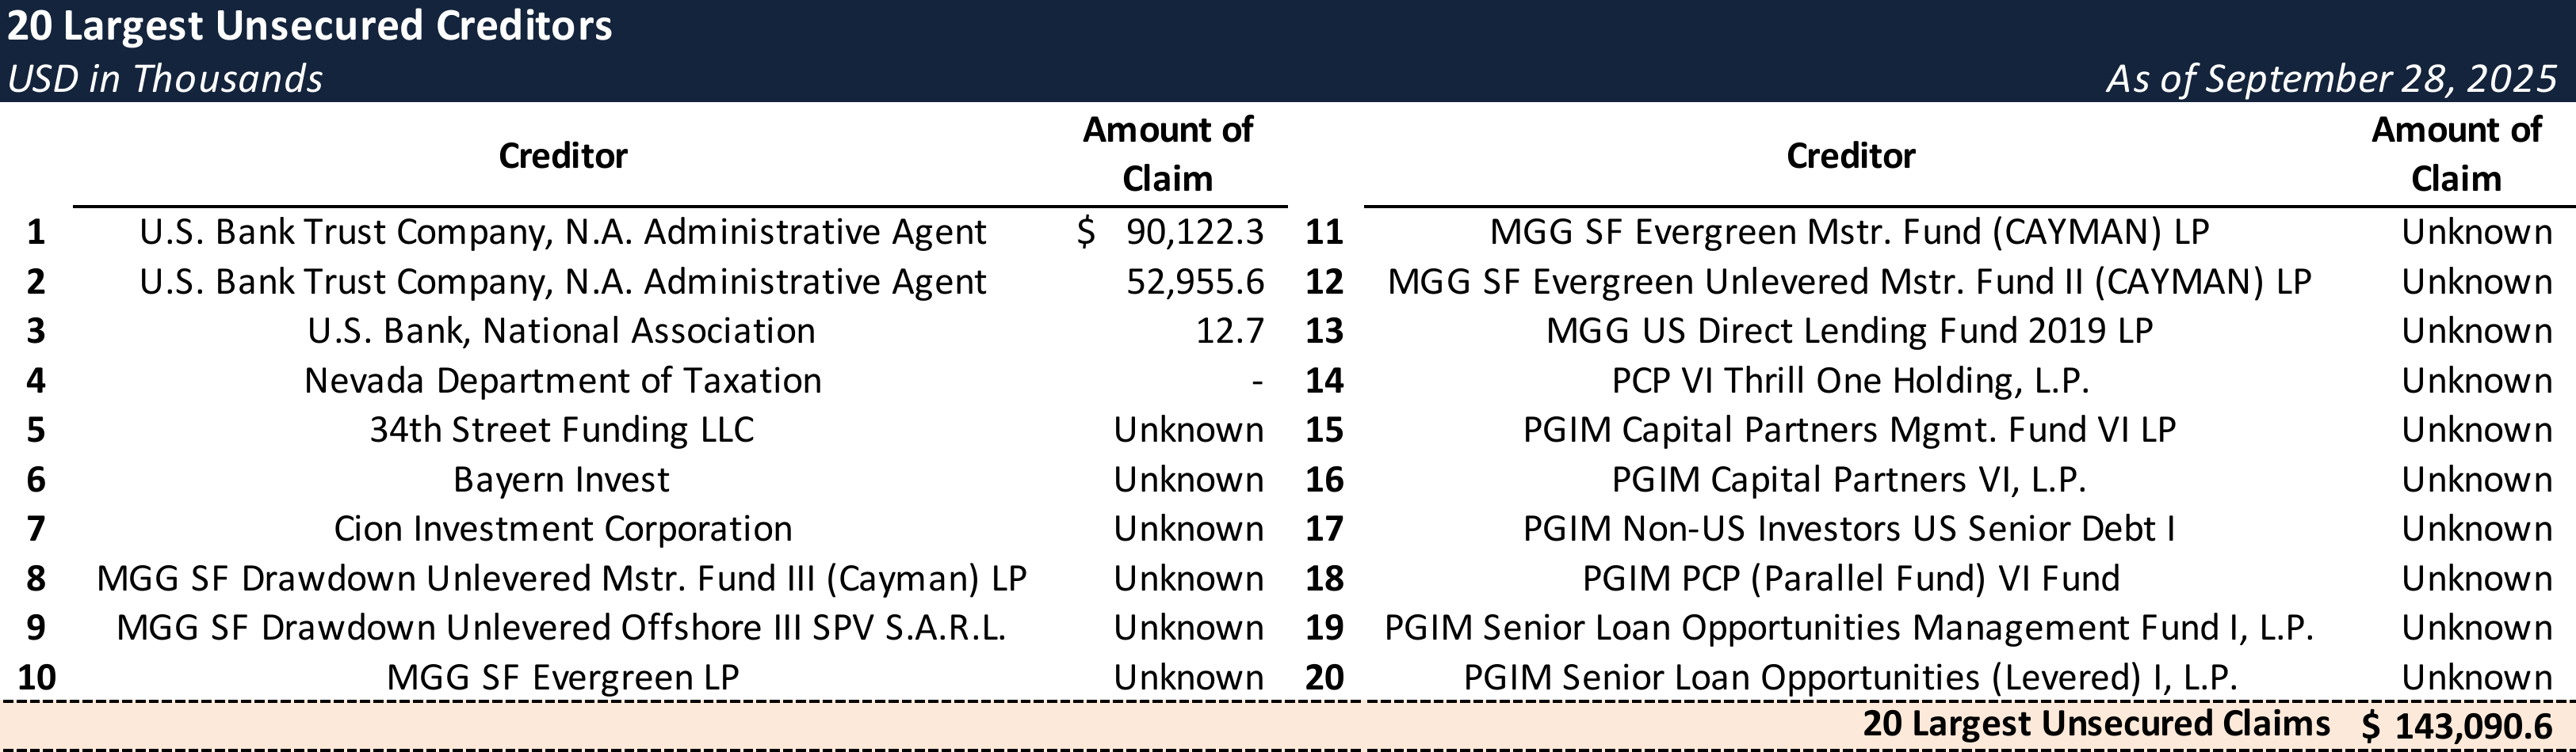2576x752 pixels.
Task: Select "Cion Investment Corporation" entry
Action: 562,528
